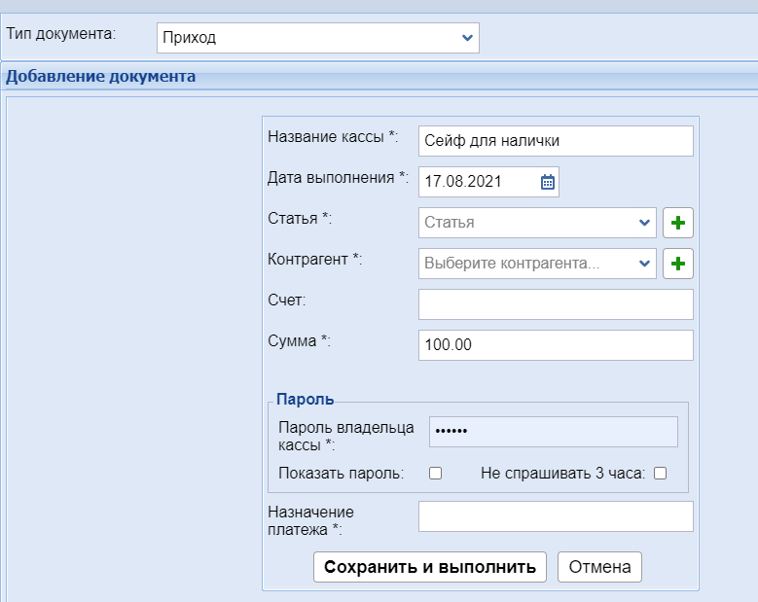758x602 pixels.
Task: Expand the Статья dropdown list
Action: tap(537, 223)
